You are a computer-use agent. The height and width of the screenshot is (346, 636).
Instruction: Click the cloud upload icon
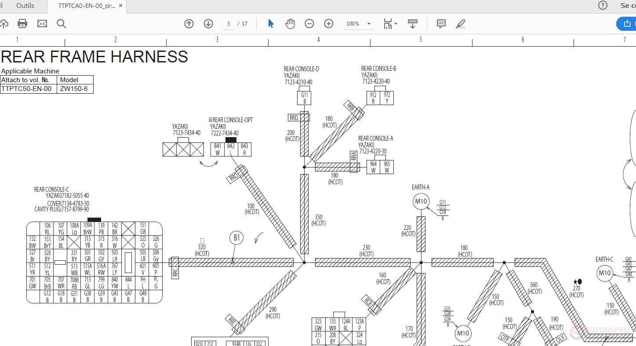pos(4,24)
